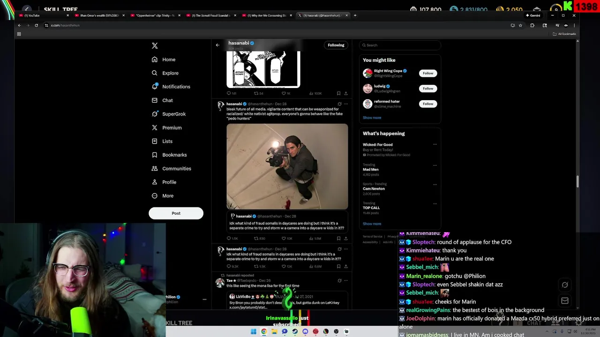Open the Chrome three-dot menu
Screen dimensions: 600x337
pos(574,25)
